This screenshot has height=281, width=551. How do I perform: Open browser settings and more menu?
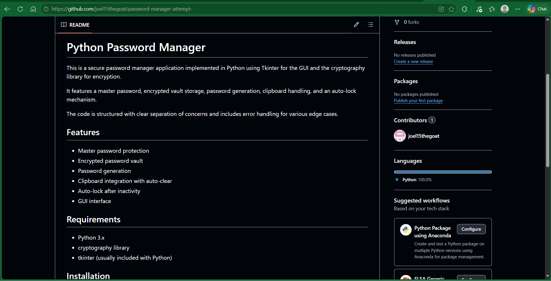pyautogui.click(x=518, y=9)
